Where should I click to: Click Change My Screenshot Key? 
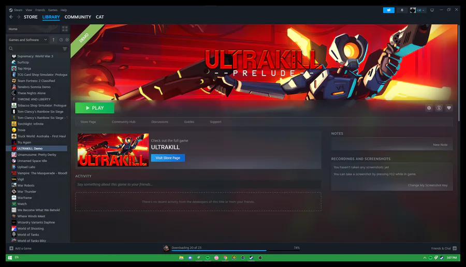pos(427,185)
